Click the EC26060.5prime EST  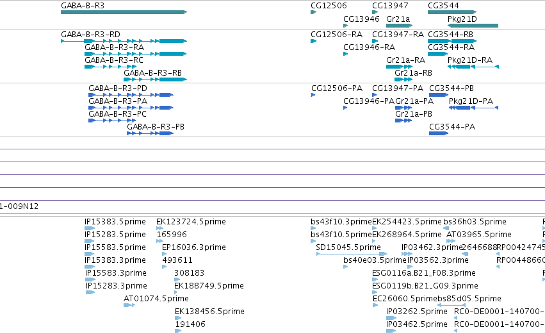375,305
